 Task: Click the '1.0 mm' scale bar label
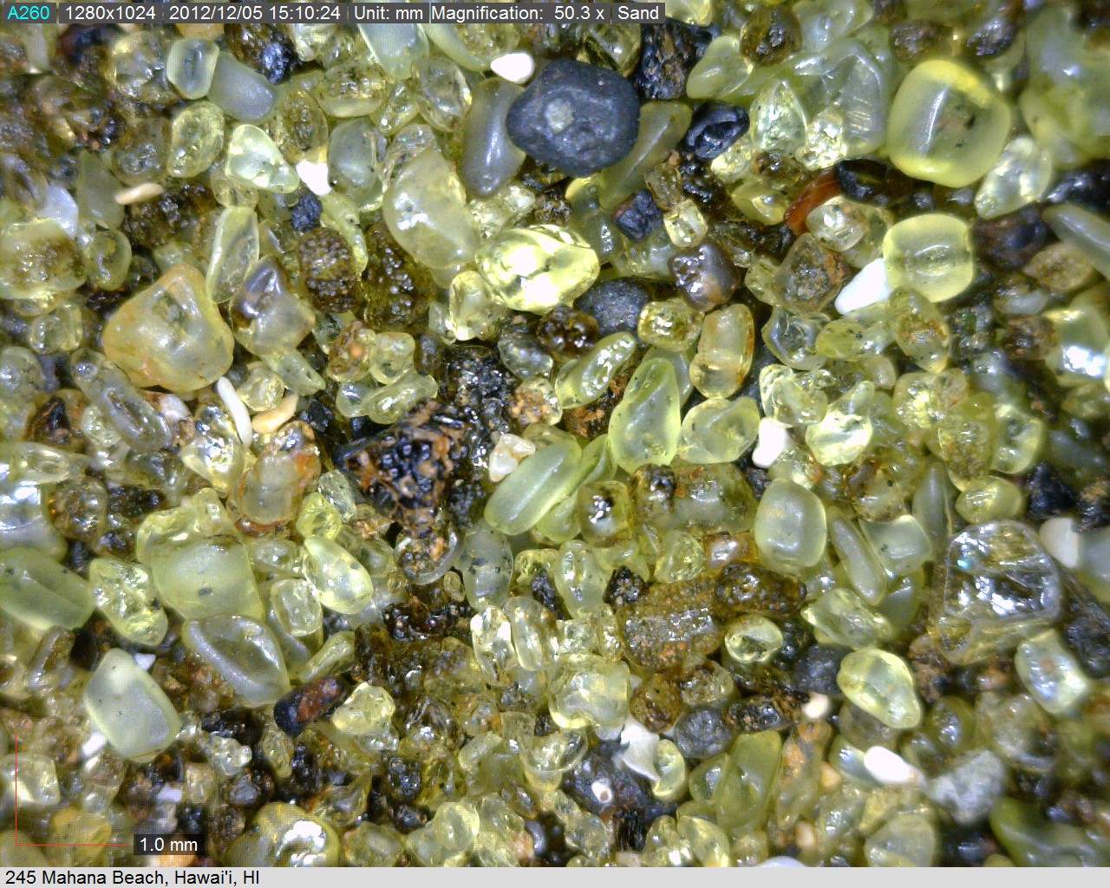click(x=168, y=844)
